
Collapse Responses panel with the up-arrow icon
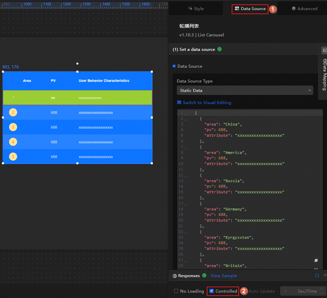325,275
